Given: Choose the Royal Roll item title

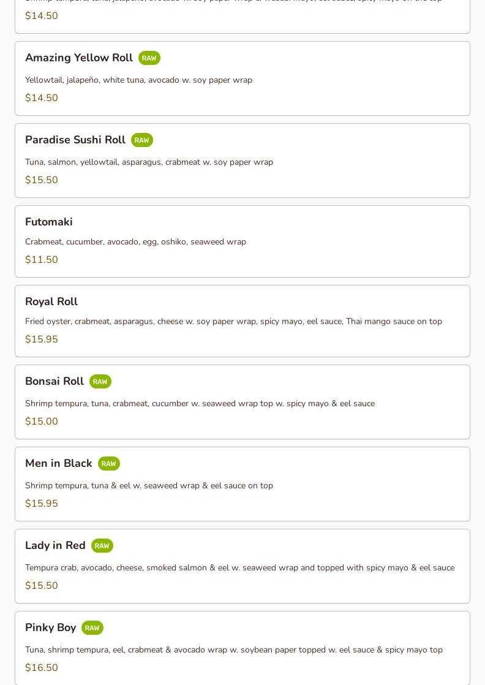Looking at the screenshot, I should point(51,301).
